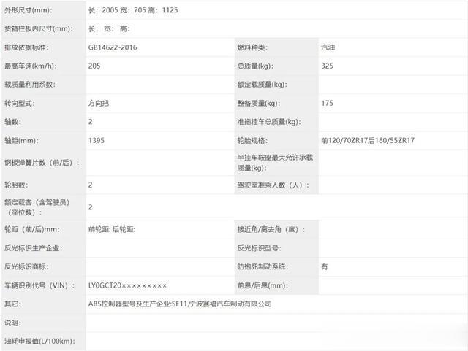Click the '轮距（前/后)mm:' label

[x=32, y=229]
